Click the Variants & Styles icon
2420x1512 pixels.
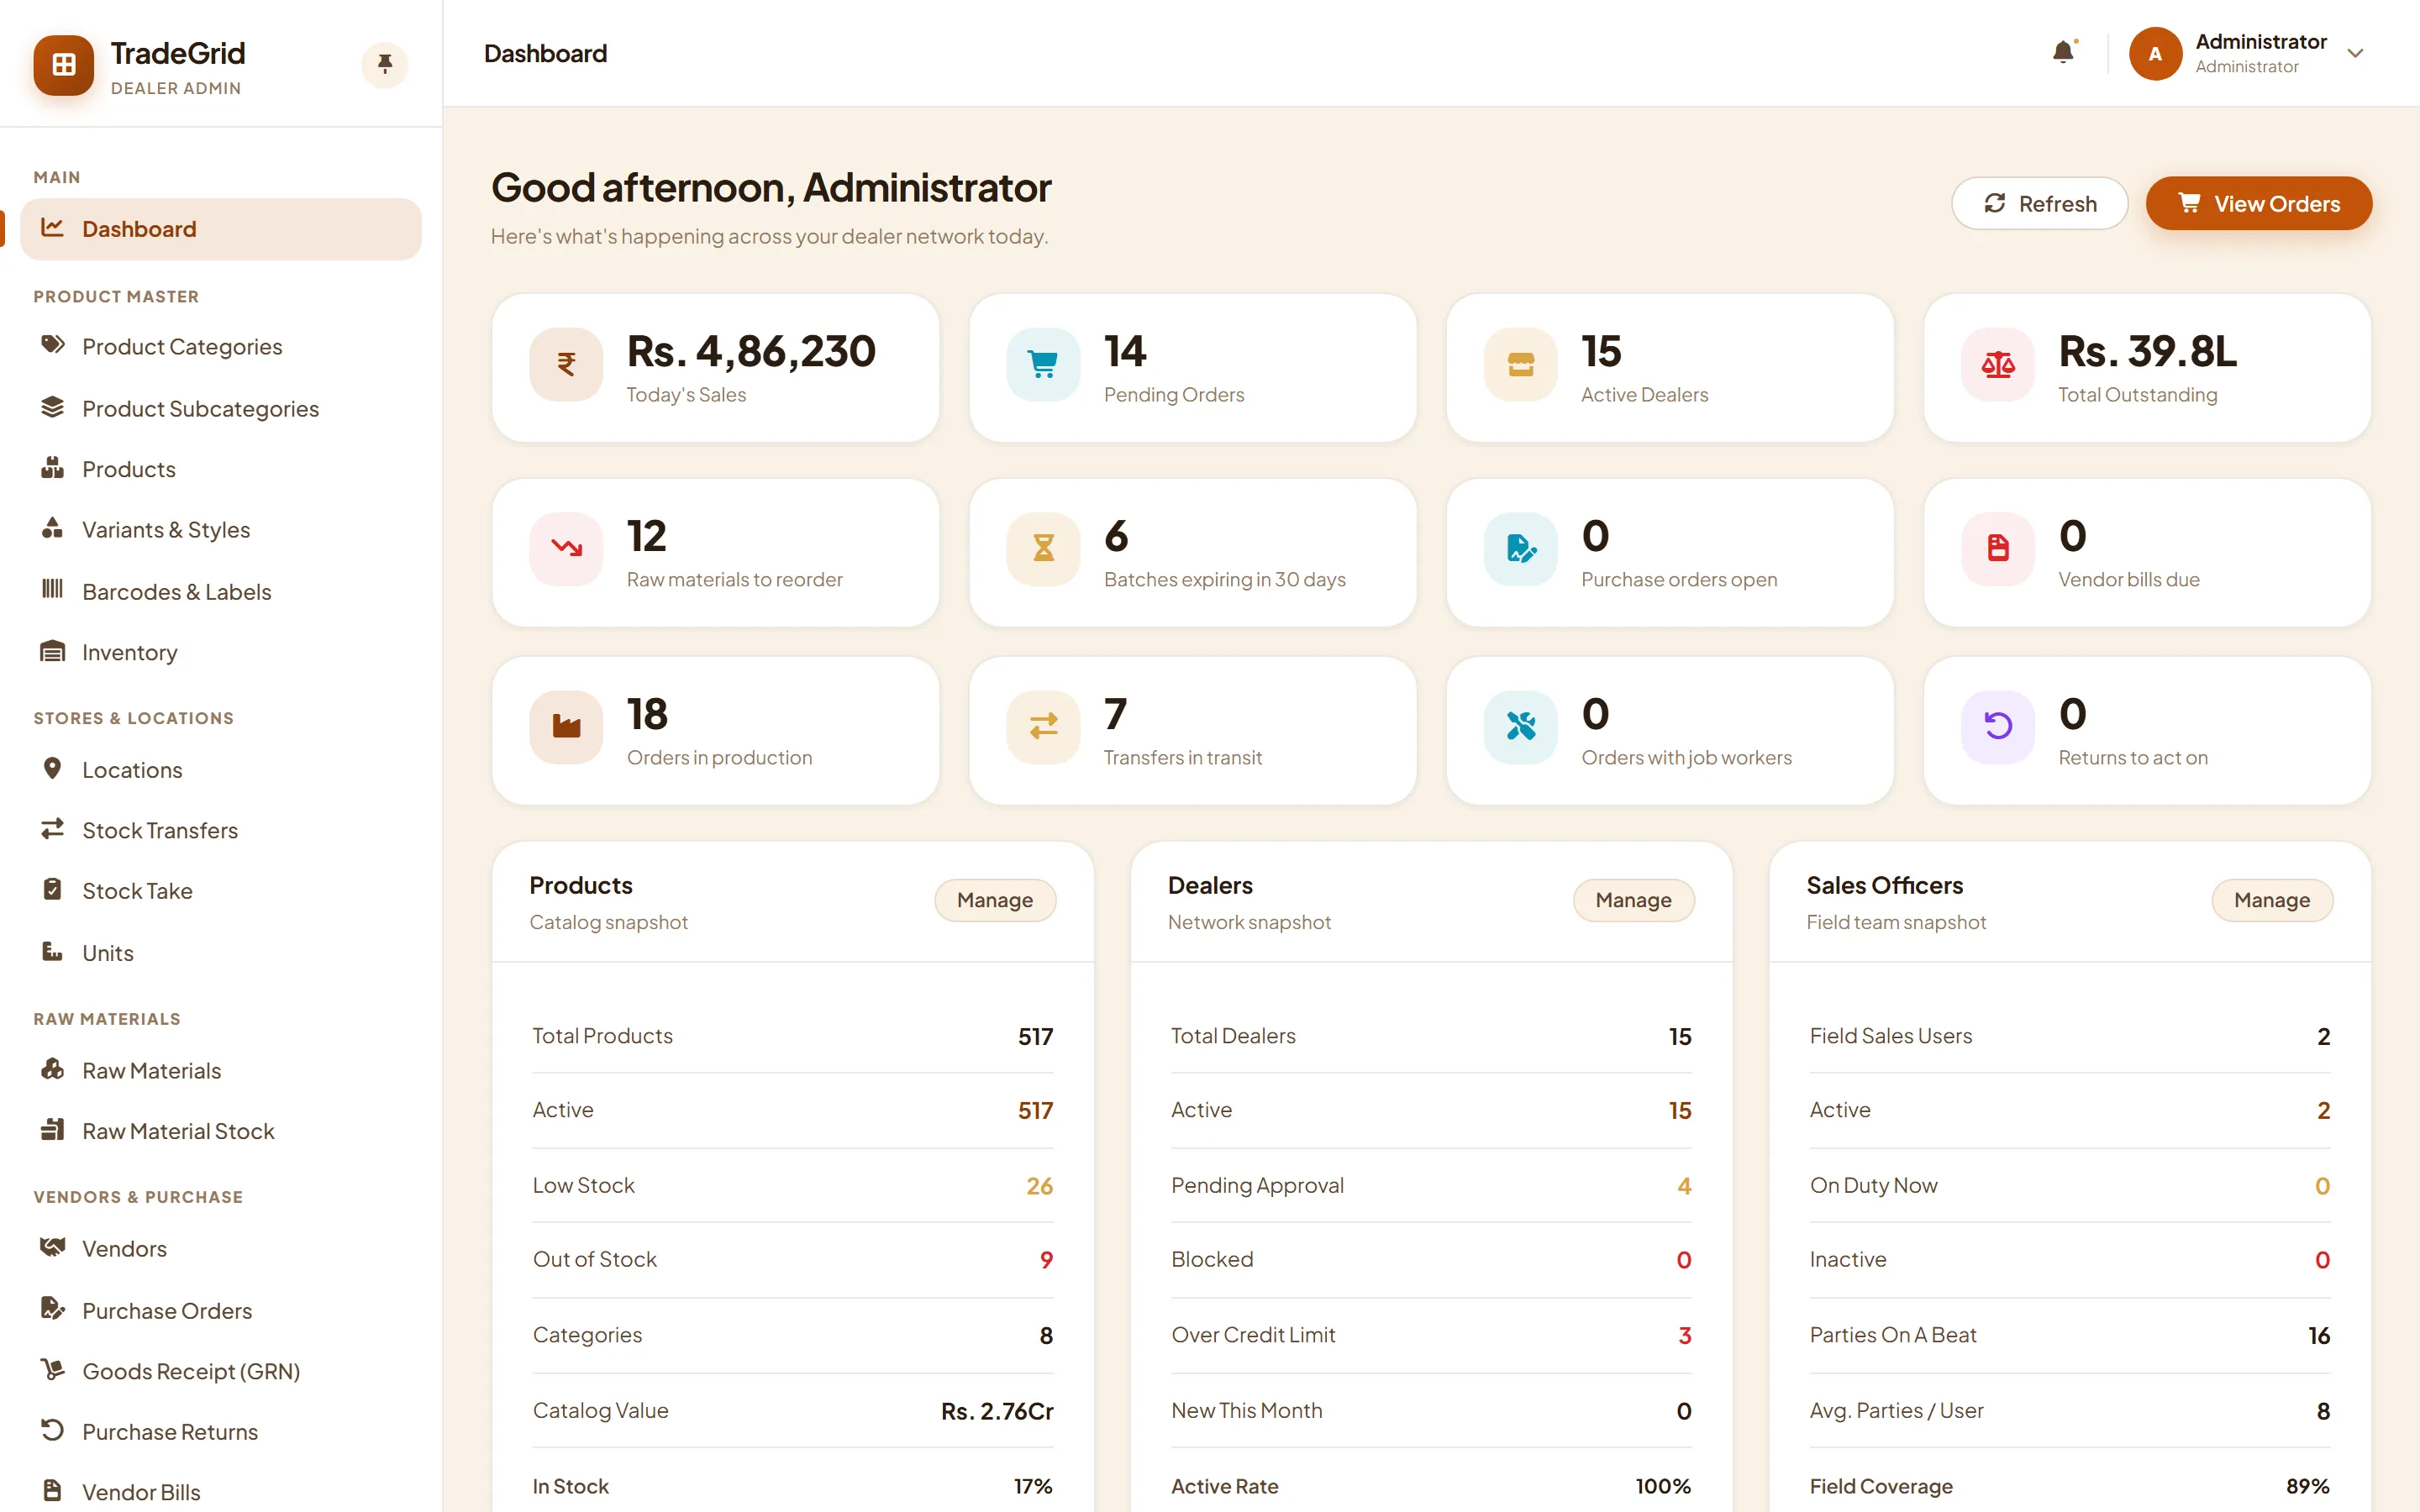pyautogui.click(x=52, y=529)
